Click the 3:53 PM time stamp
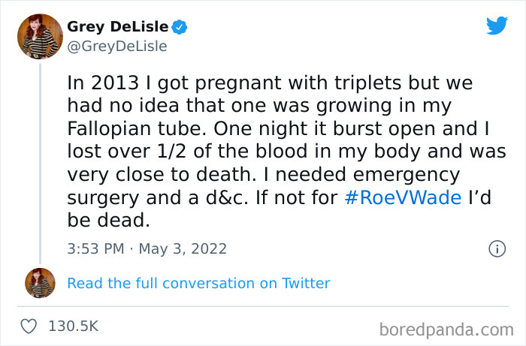The width and height of the screenshot is (526, 346). pyautogui.click(x=95, y=248)
